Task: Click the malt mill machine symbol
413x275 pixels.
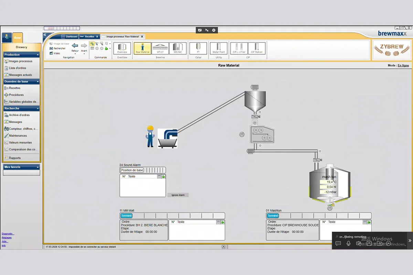Action: point(262,134)
